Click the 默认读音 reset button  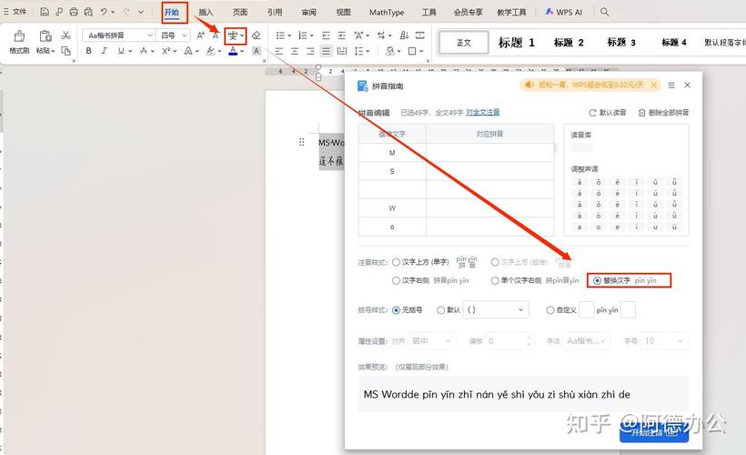[x=608, y=113]
